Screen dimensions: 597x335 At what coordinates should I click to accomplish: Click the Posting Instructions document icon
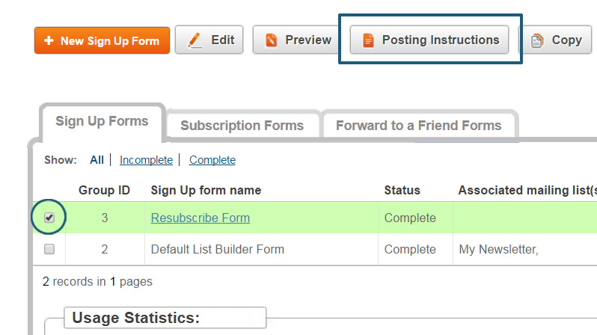(367, 40)
